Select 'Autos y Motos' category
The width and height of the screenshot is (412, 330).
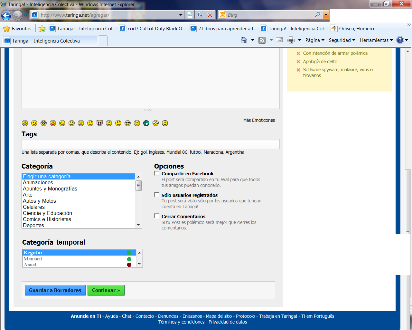pyautogui.click(x=79, y=201)
